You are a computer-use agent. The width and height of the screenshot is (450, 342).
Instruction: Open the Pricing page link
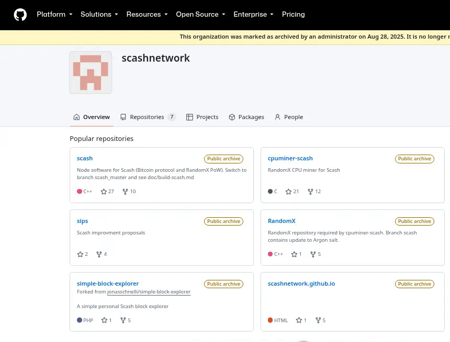click(294, 14)
